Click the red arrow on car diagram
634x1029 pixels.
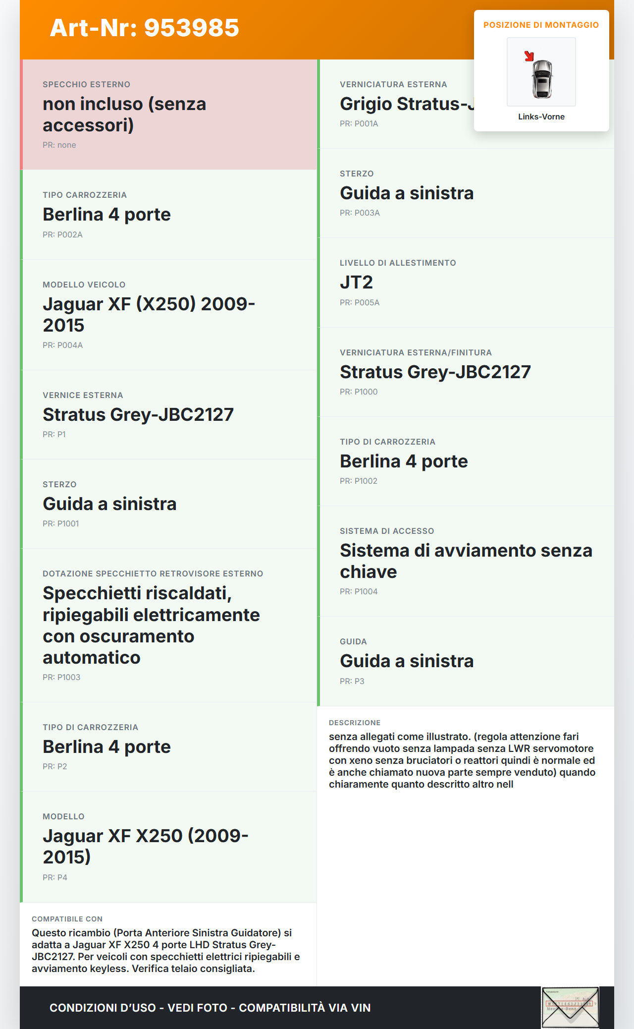(529, 56)
